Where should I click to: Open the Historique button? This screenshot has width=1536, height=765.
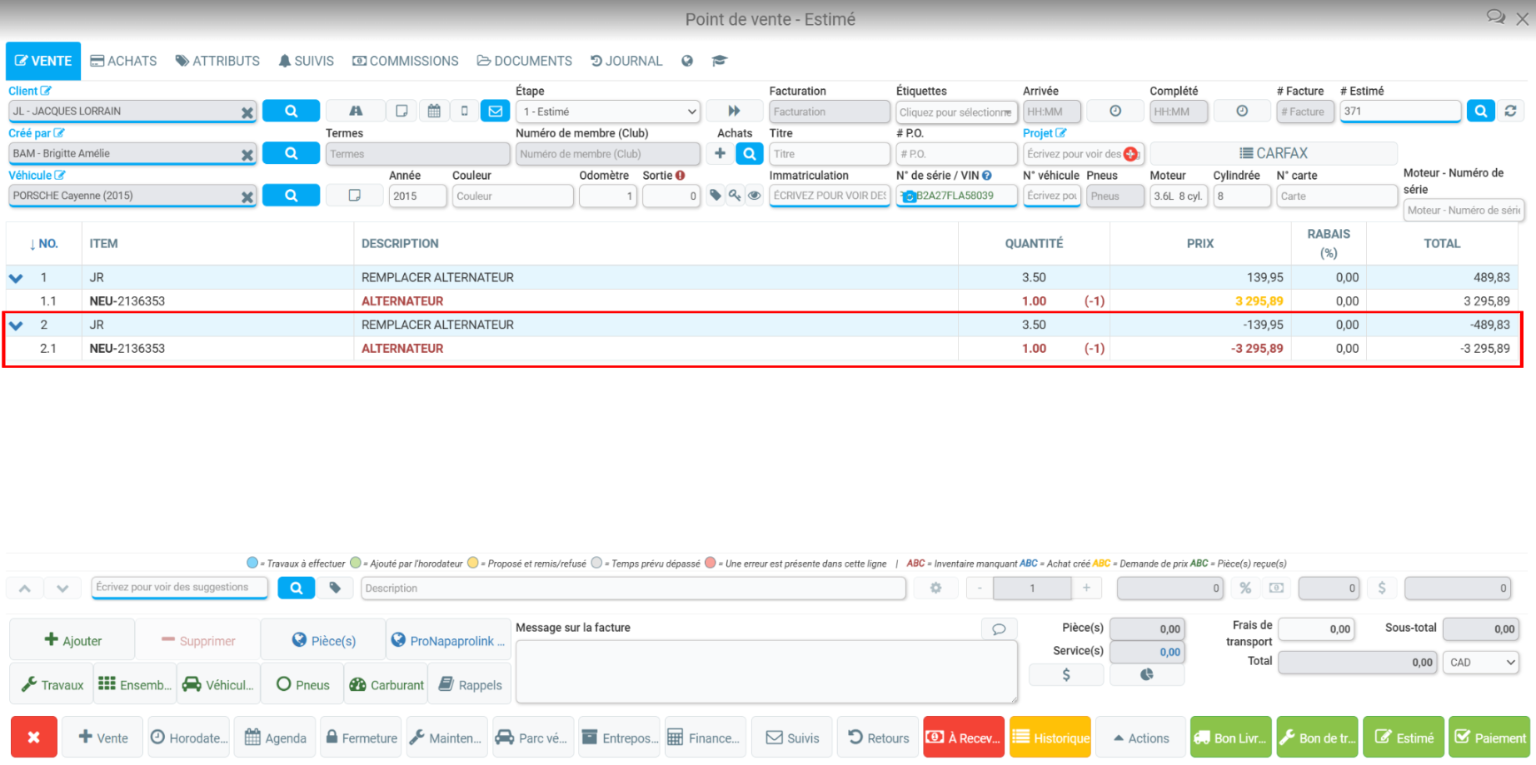(1050, 738)
